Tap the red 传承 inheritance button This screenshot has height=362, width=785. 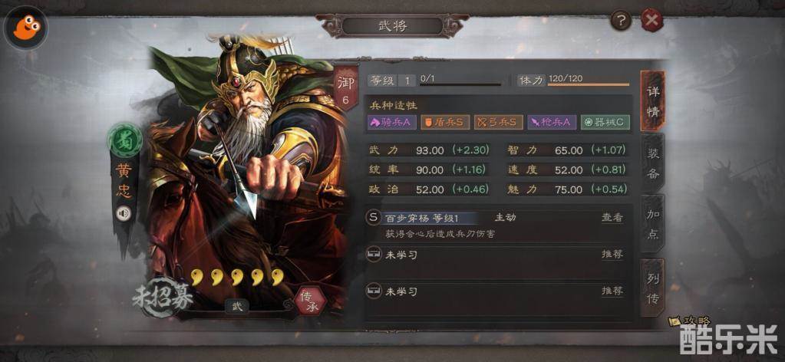(311, 301)
